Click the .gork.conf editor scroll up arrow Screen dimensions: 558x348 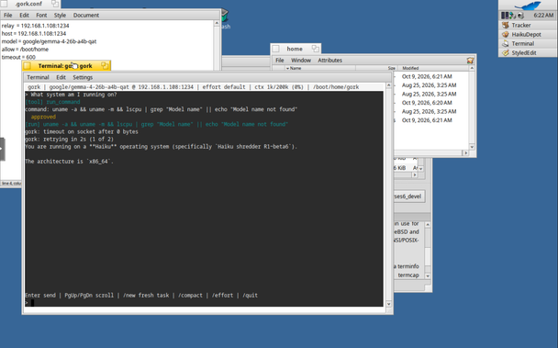217,23
